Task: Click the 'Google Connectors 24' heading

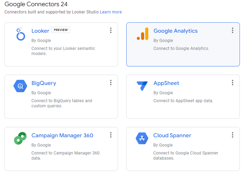Action: click(36, 4)
